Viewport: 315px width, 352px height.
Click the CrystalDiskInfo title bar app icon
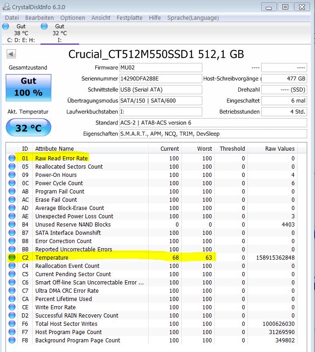(x=6, y=7)
